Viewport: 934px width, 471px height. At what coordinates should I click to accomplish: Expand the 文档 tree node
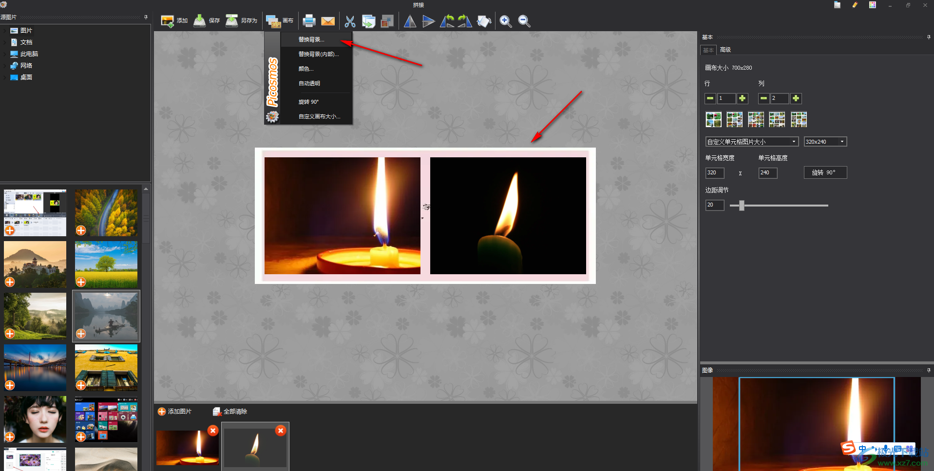(5, 42)
